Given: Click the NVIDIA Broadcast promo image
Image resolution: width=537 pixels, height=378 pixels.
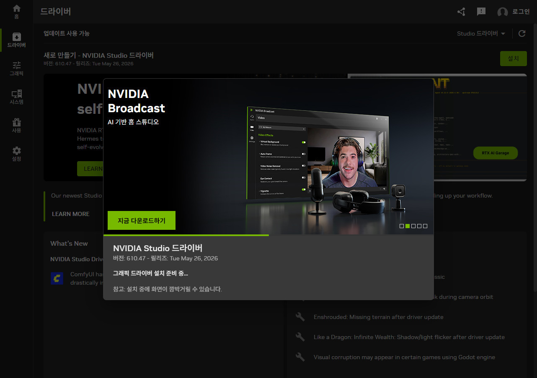Looking at the screenshot, I should tap(268, 157).
